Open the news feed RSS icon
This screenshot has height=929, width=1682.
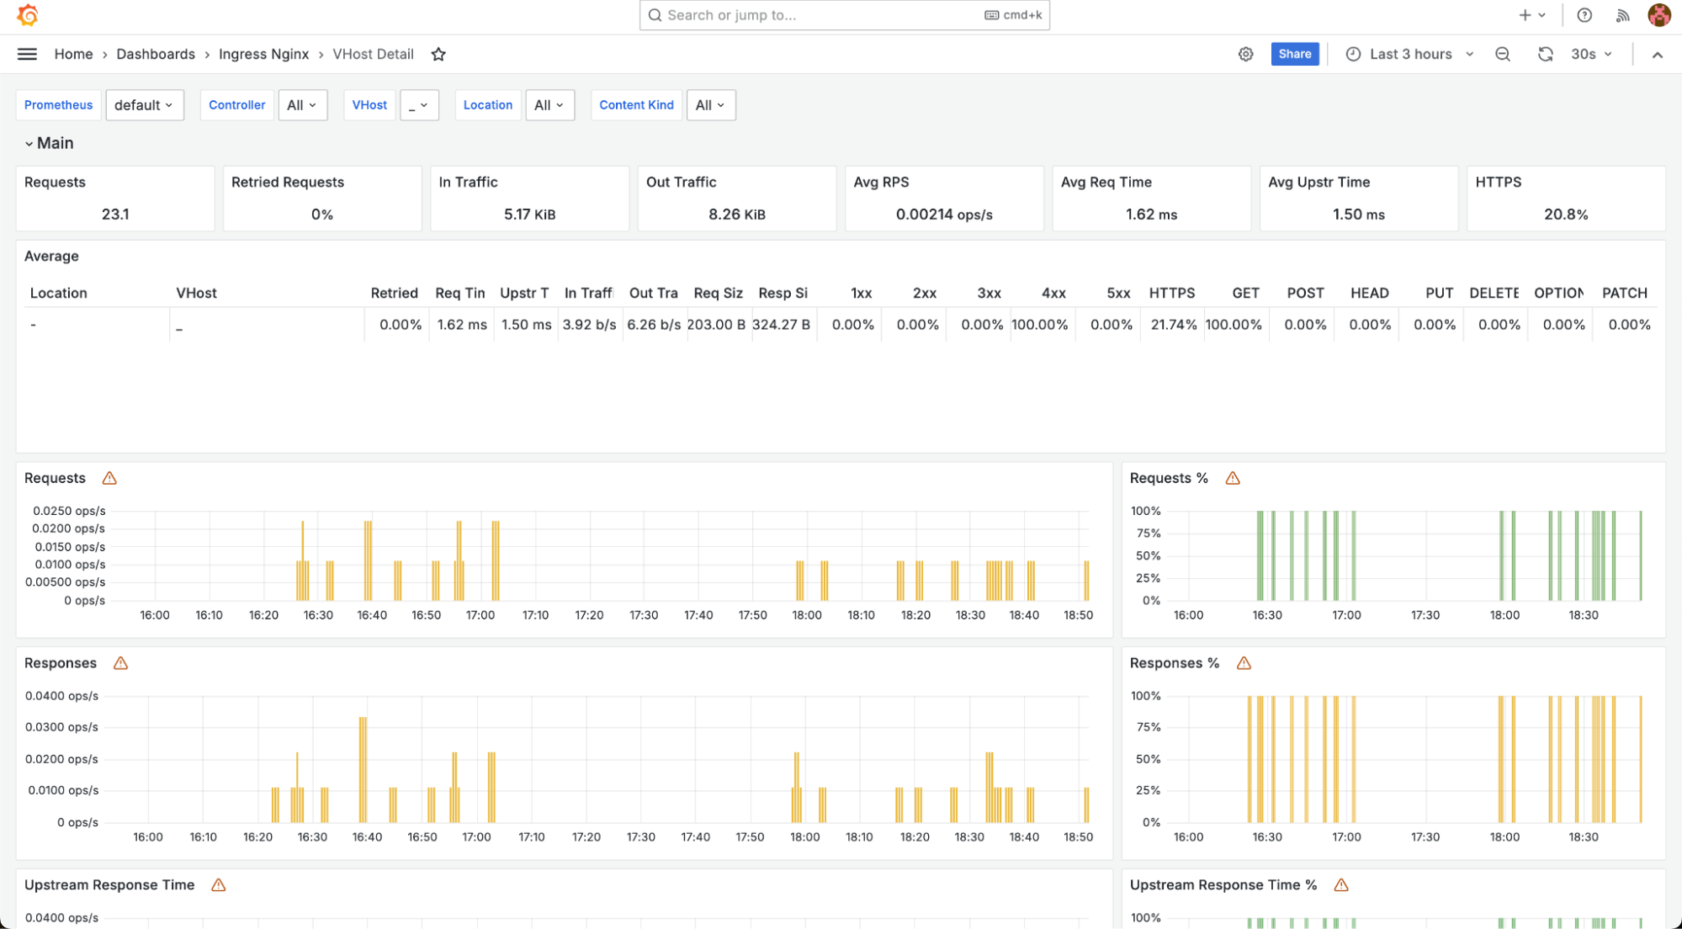[x=1622, y=15]
